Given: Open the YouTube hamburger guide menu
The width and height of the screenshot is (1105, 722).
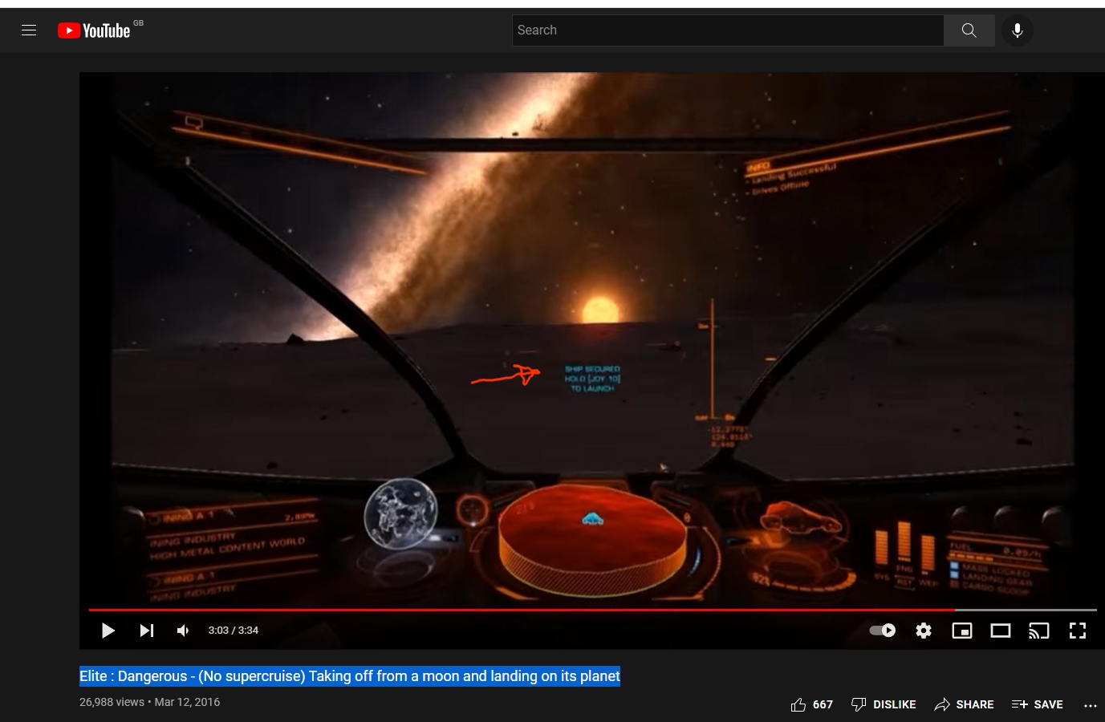Looking at the screenshot, I should 29,30.
